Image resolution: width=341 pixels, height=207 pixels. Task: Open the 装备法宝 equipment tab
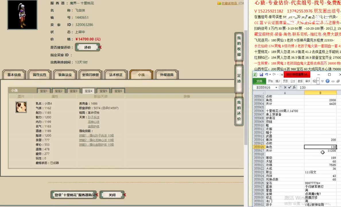click(65, 75)
